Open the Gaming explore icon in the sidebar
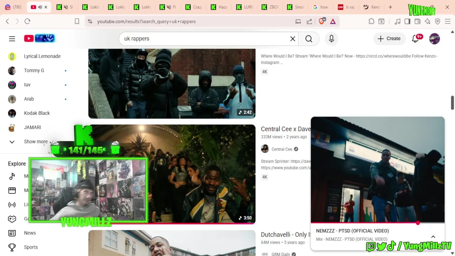Viewport: 455px width, 256px height. pos(12,219)
